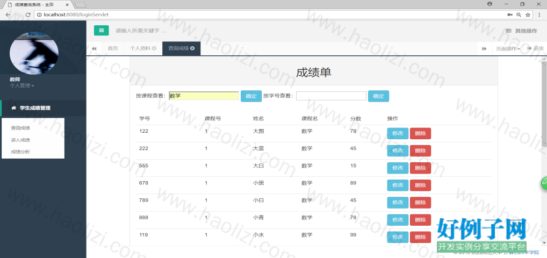547x258 pixels.
Task: Collapse the 学生成绩管理 menu
Action: pos(44,108)
